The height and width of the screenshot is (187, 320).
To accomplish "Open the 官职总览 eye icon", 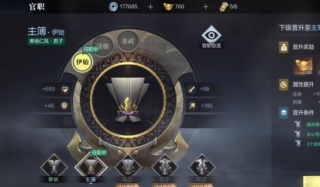I will click(211, 35).
